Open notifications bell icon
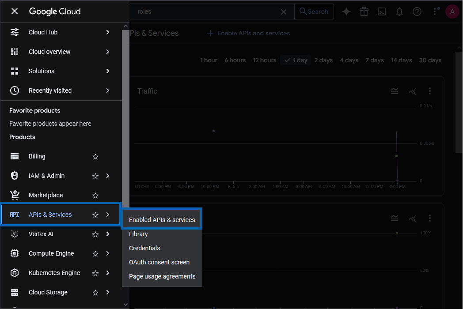Screen dimensions: 463x309 tap(399, 11)
